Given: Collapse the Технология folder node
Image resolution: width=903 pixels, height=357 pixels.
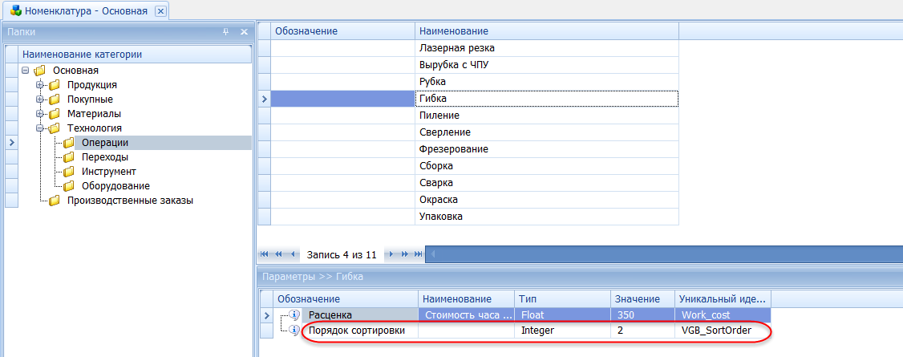Looking at the screenshot, I should coord(40,128).
